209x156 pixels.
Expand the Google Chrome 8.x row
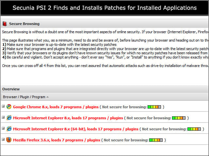point(3,106)
